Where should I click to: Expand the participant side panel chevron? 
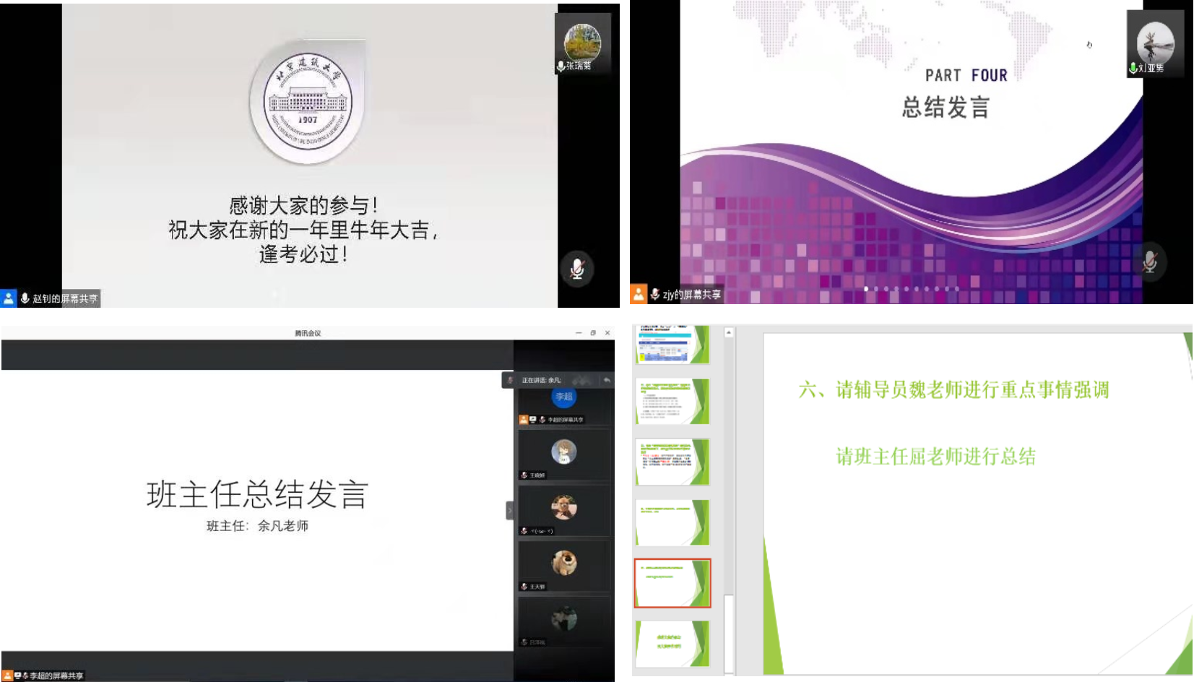click(509, 511)
